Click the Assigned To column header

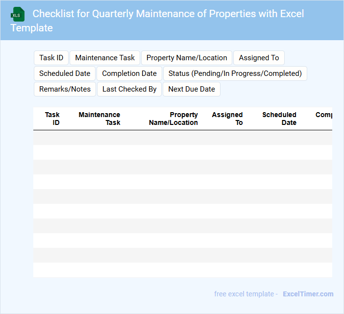click(227, 119)
